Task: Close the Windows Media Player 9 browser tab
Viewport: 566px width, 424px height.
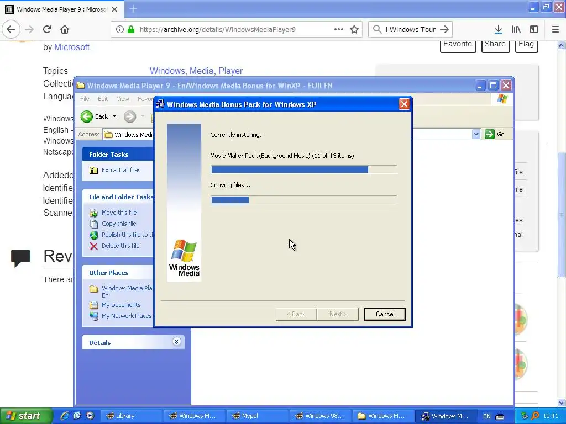Action: coord(114,9)
